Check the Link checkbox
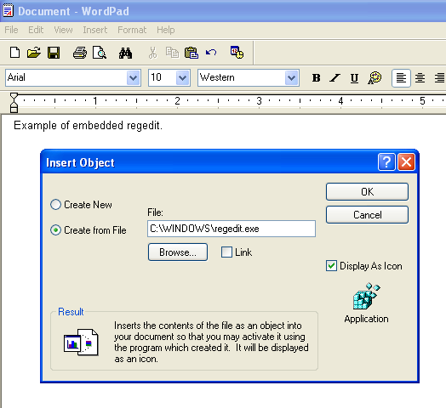Viewport: 446px width, 408px height. coord(226,252)
